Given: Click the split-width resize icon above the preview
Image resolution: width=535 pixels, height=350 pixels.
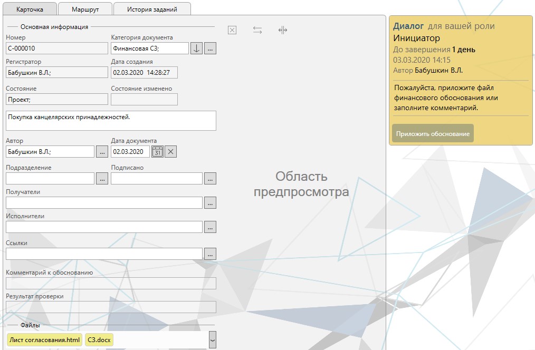Looking at the screenshot, I should (283, 31).
